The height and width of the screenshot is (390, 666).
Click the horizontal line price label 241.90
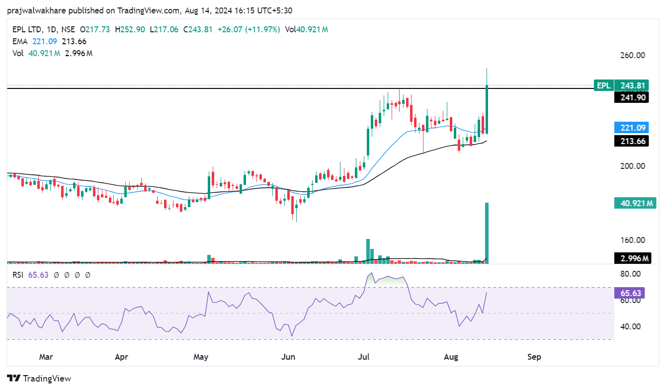click(631, 98)
